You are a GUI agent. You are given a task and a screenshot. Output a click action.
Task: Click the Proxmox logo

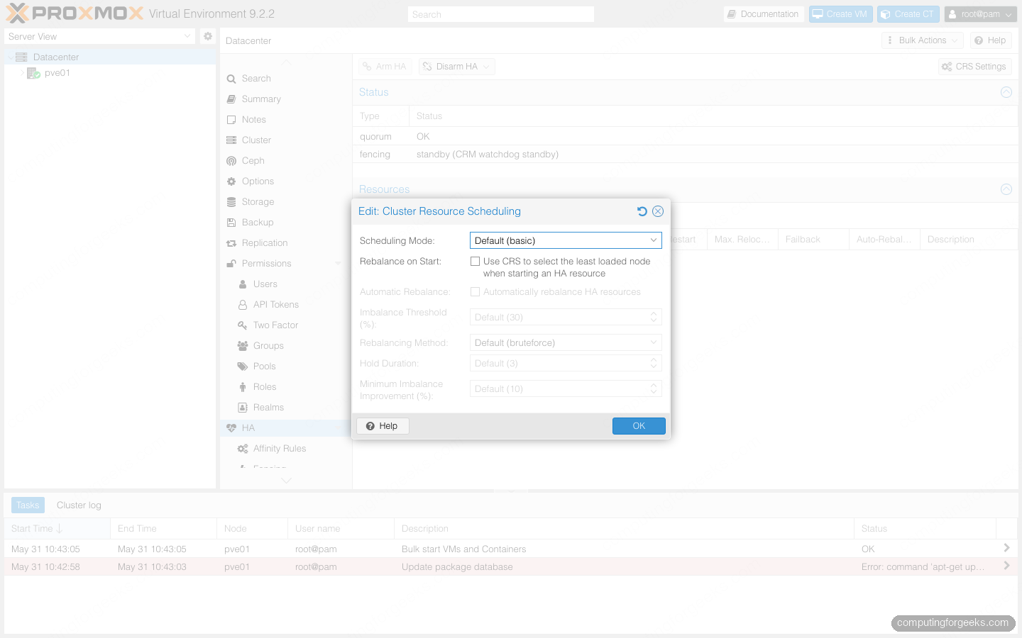tap(74, 13)
